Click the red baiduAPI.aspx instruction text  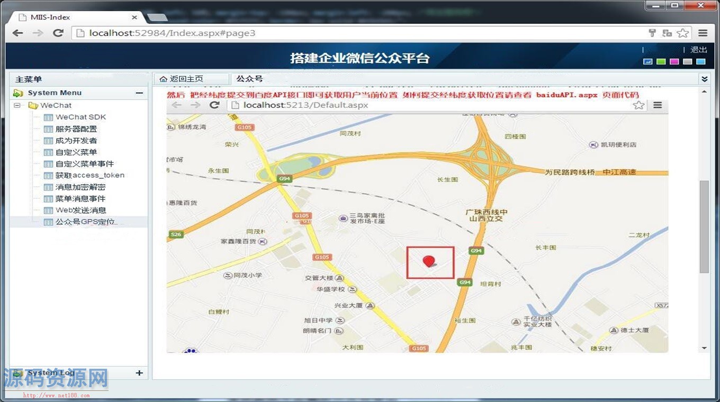click(403, 95)
